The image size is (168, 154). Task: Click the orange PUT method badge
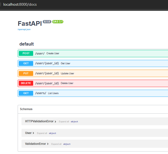click(x=26, y=73)
